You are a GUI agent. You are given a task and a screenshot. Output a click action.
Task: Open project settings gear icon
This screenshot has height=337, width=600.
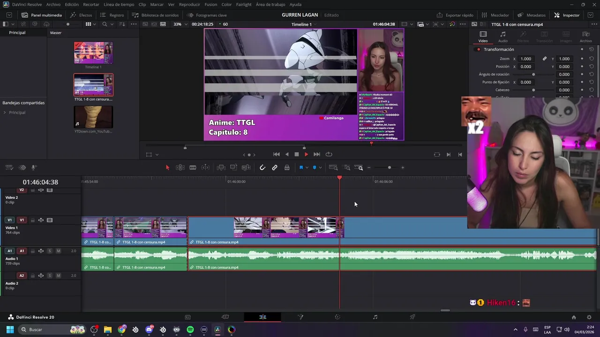coord(589,317)
